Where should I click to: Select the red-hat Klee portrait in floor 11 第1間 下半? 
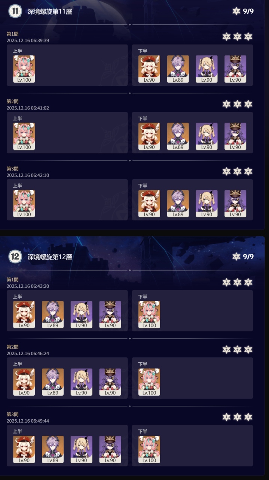click(x=149, y=69)
